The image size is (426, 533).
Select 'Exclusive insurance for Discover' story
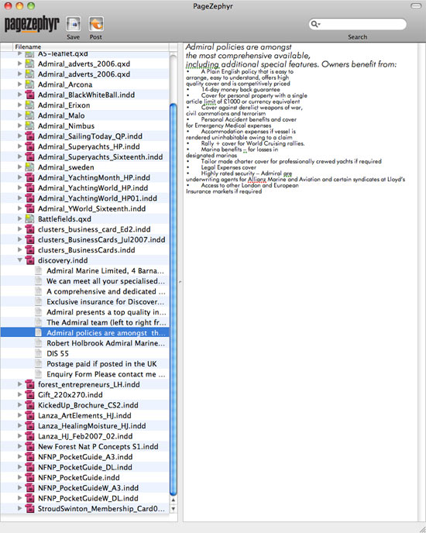pyautogui.click(x=84, y=302)
